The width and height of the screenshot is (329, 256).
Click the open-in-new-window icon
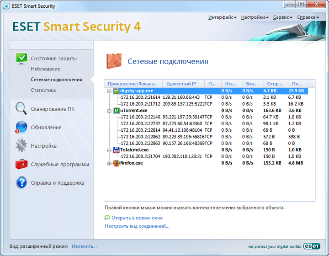[107, 218]
